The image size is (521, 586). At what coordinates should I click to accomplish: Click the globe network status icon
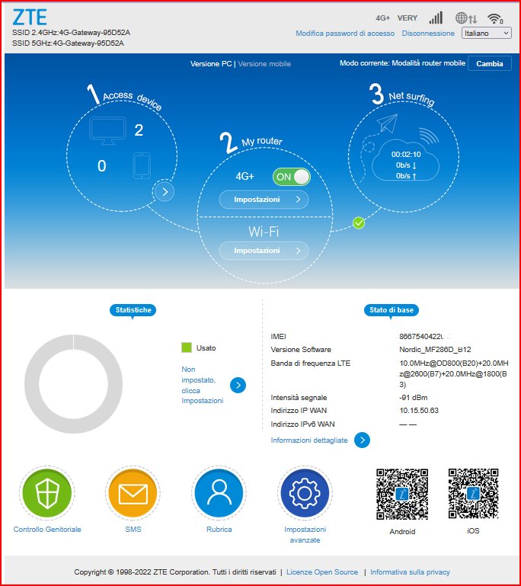465,18
